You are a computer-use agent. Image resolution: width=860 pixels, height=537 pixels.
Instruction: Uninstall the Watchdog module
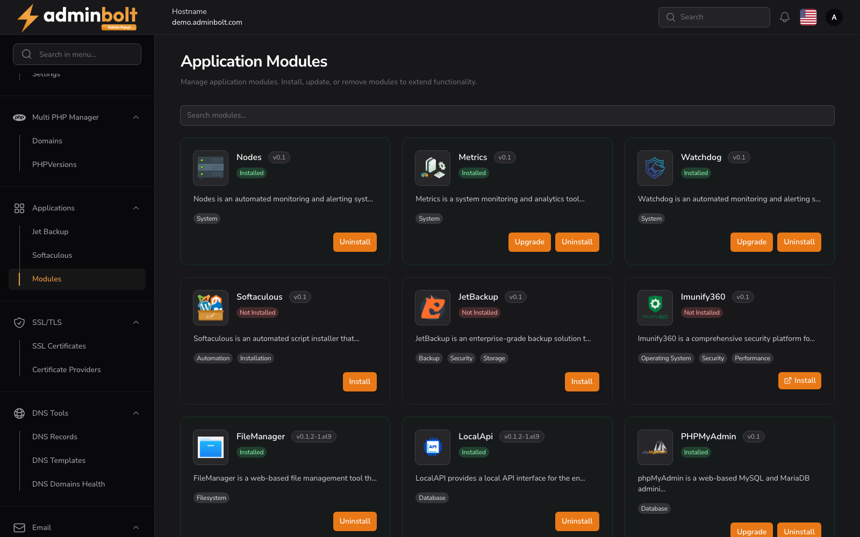pyautogui.click(x=799, y=242)
